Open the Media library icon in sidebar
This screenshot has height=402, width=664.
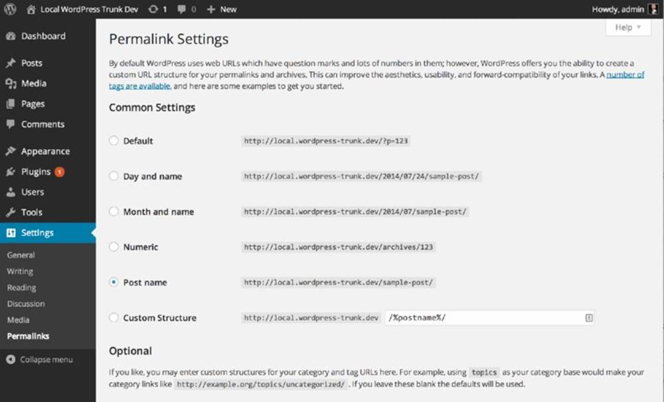coord(11,84)
